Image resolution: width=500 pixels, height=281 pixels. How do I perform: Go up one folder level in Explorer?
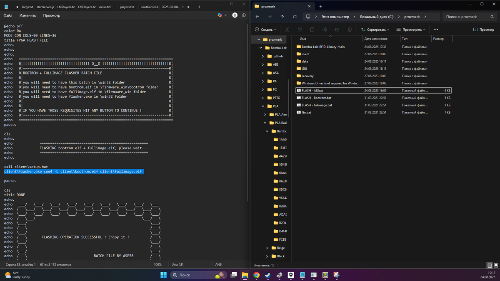tap(282, 17)
